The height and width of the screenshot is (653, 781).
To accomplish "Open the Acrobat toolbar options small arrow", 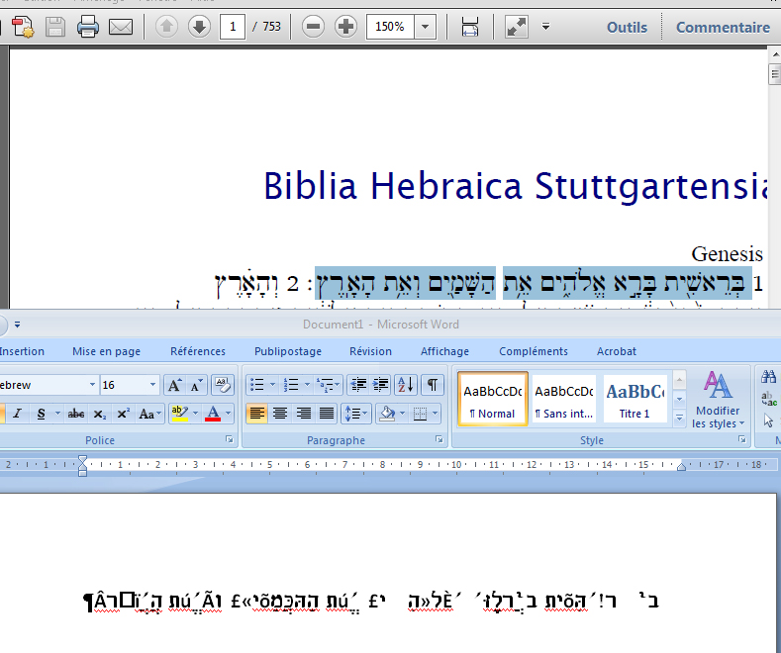I will 545,27.
